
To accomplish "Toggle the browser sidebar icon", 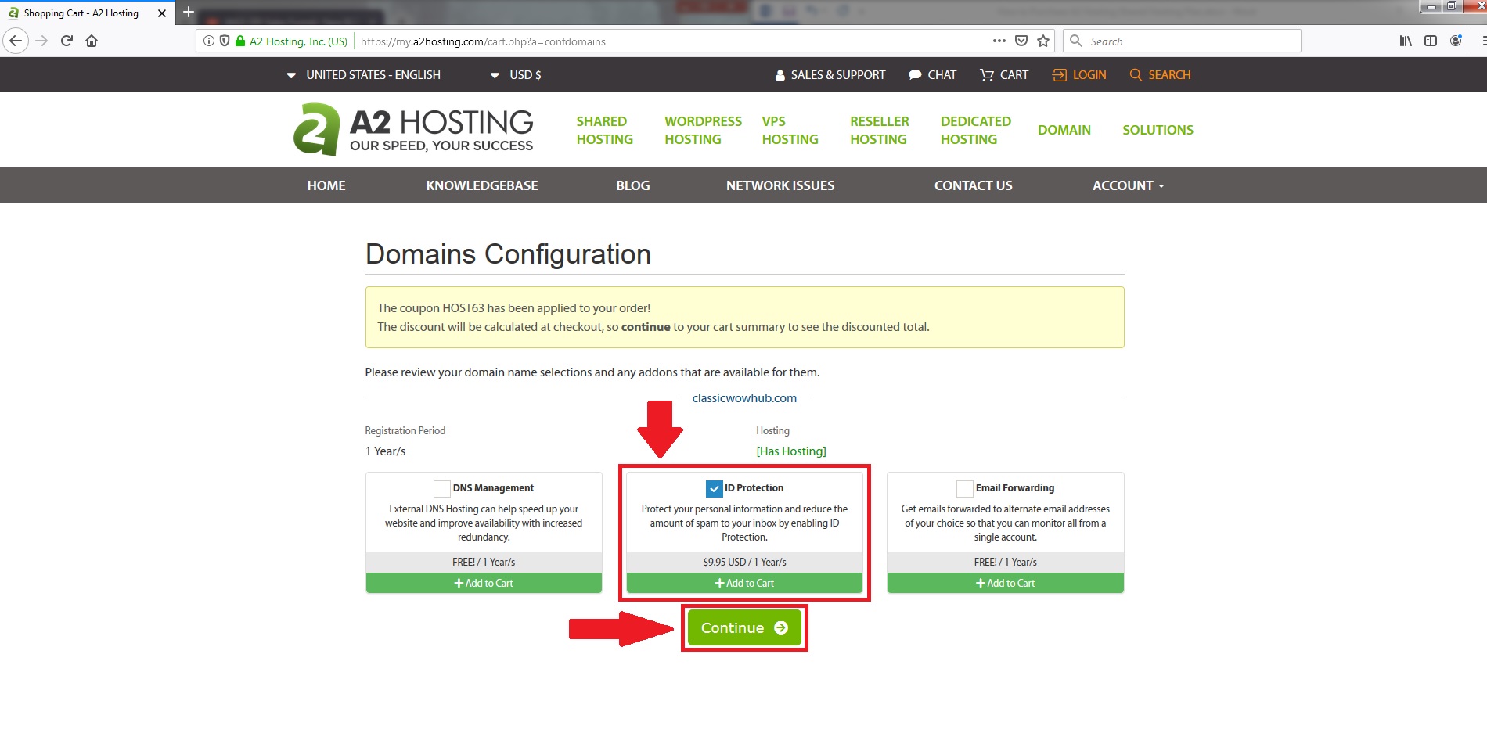I will click(x=1431, y=41).
